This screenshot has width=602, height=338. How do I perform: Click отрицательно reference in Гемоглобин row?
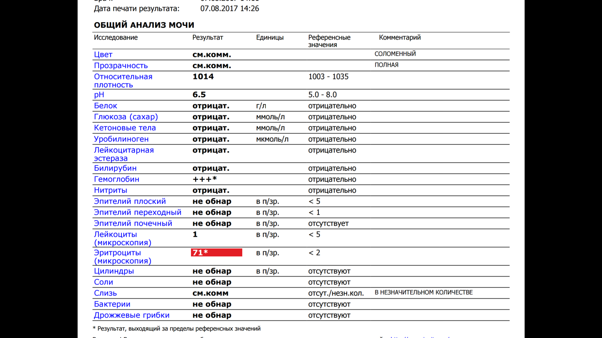click(x=333, y=179)
